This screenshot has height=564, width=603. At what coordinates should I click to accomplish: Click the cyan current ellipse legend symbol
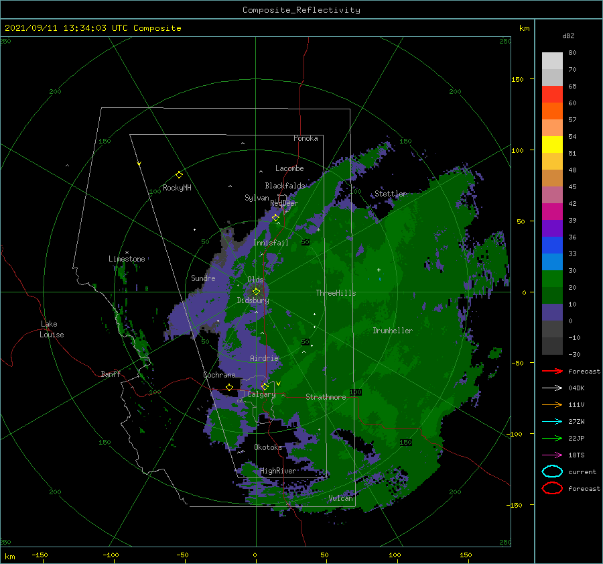pyautogui.click(x=552, y=471)
